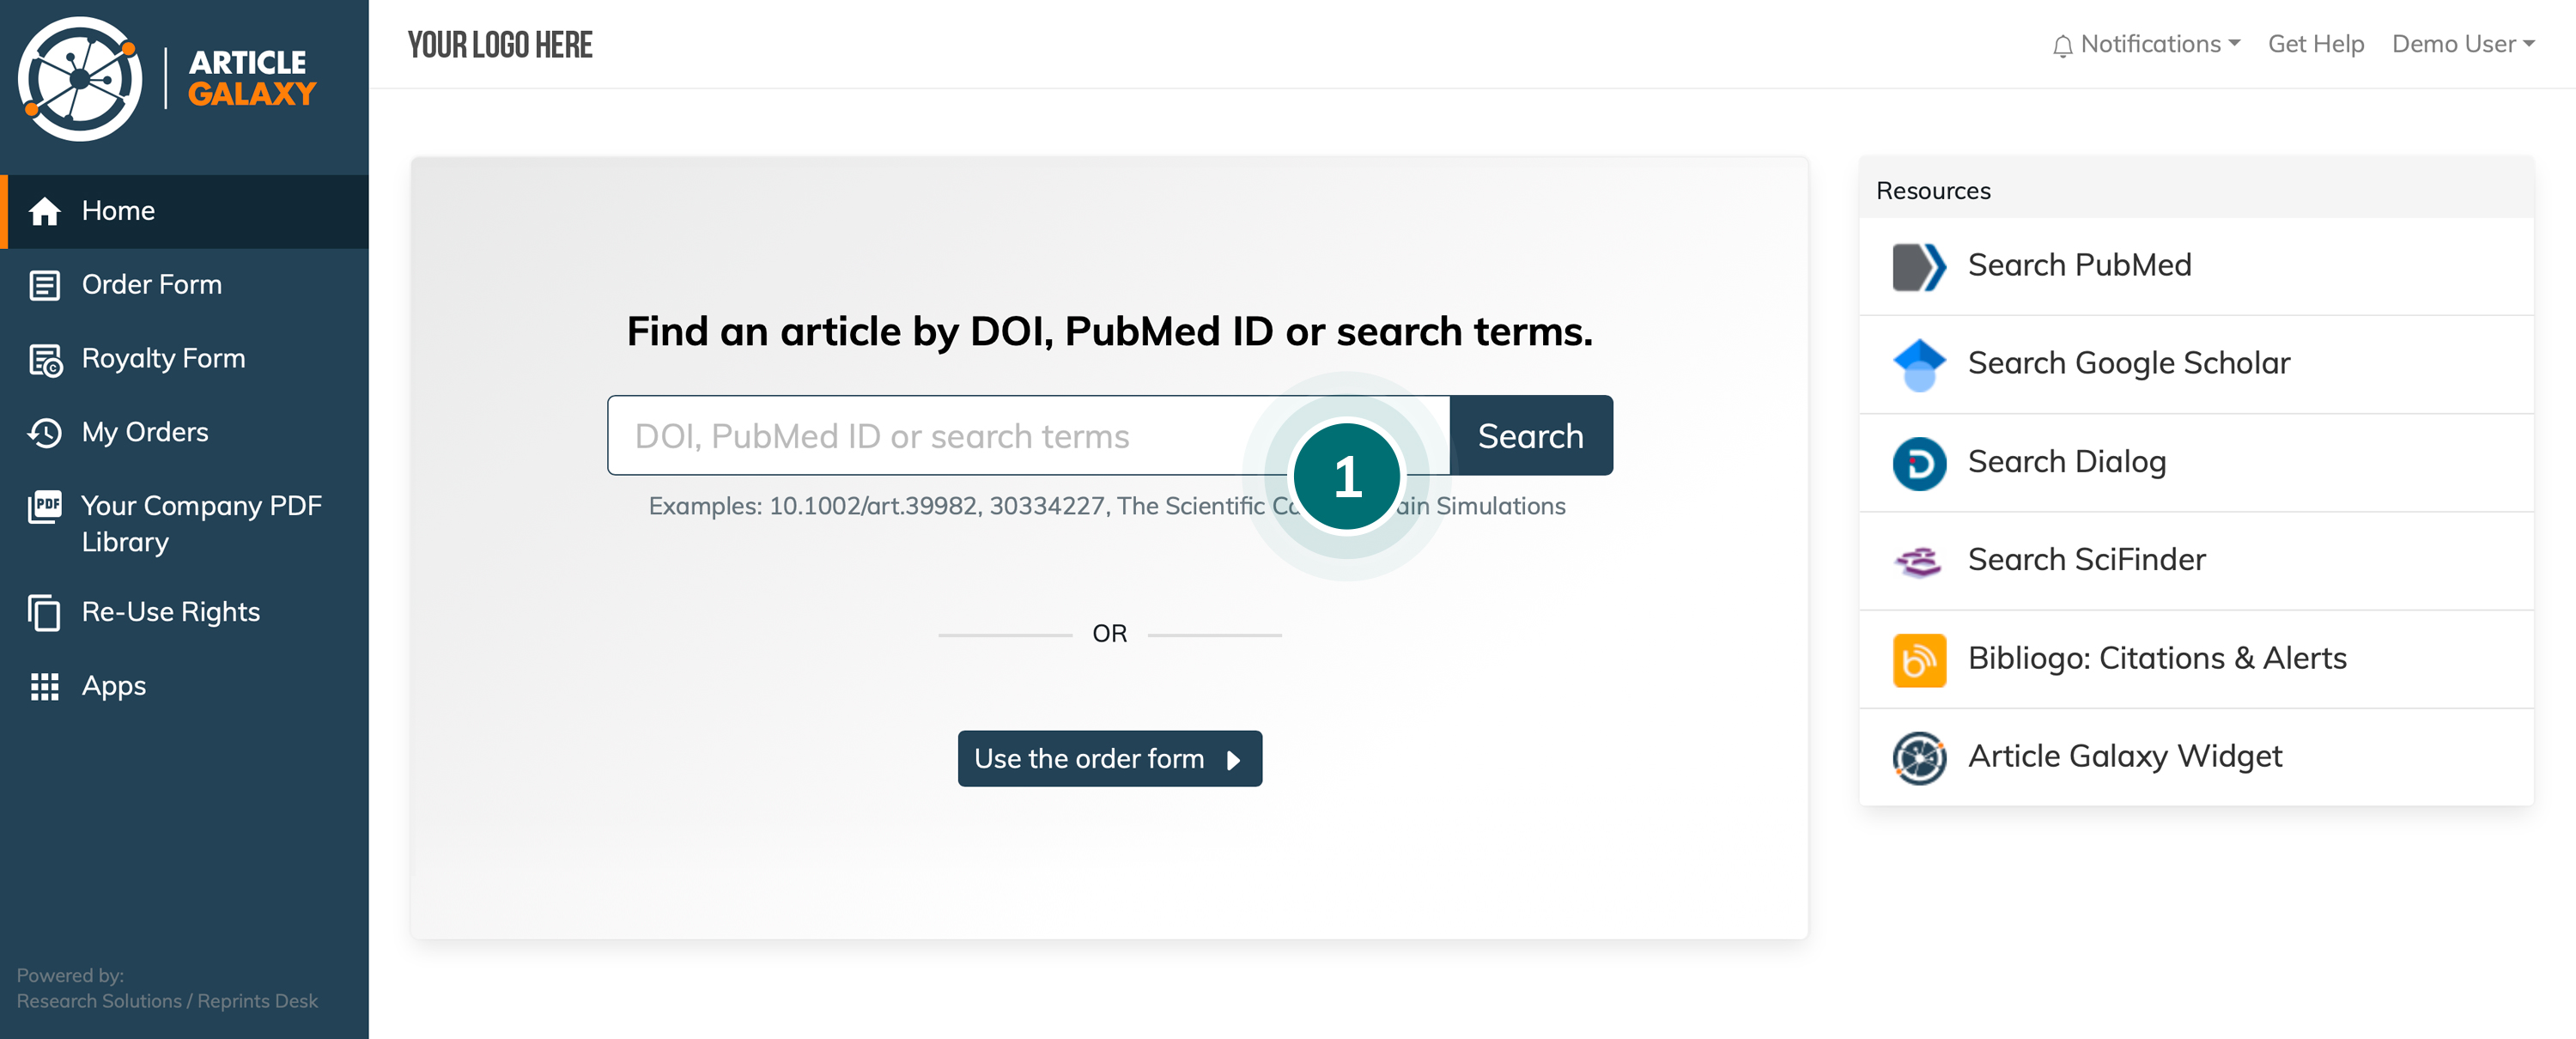Click the SciFinder icon
Image resolution: width=2576 pixels, height=1039 pixels.
coord(1918,561)
